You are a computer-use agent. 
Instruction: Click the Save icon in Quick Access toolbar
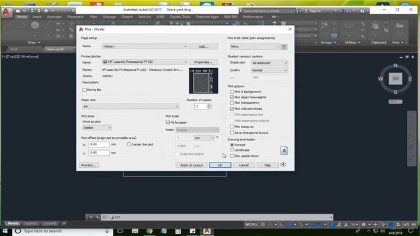click(x=31, y=11)
